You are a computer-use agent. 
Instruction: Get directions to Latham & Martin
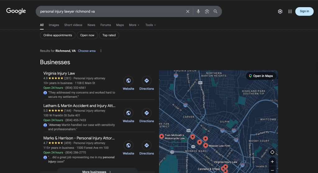tap(147, 113)
